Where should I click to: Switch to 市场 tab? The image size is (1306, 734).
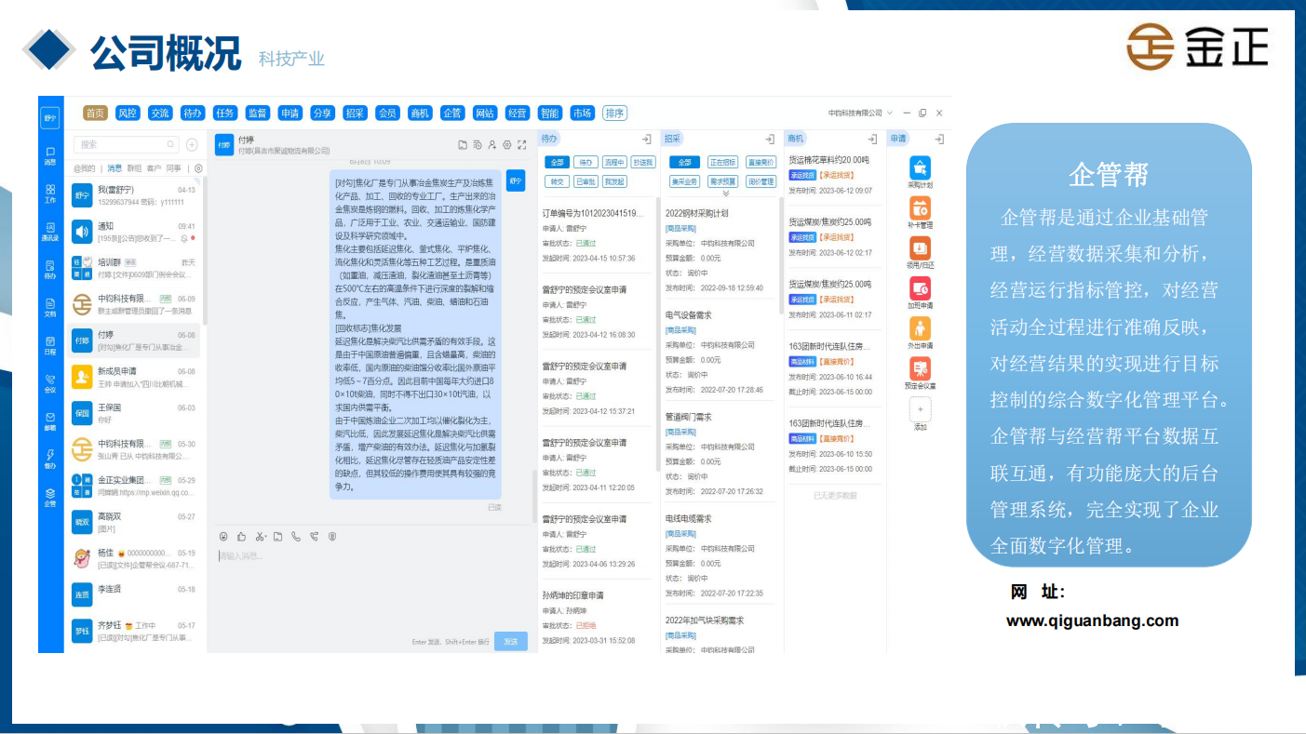point(582,113)
